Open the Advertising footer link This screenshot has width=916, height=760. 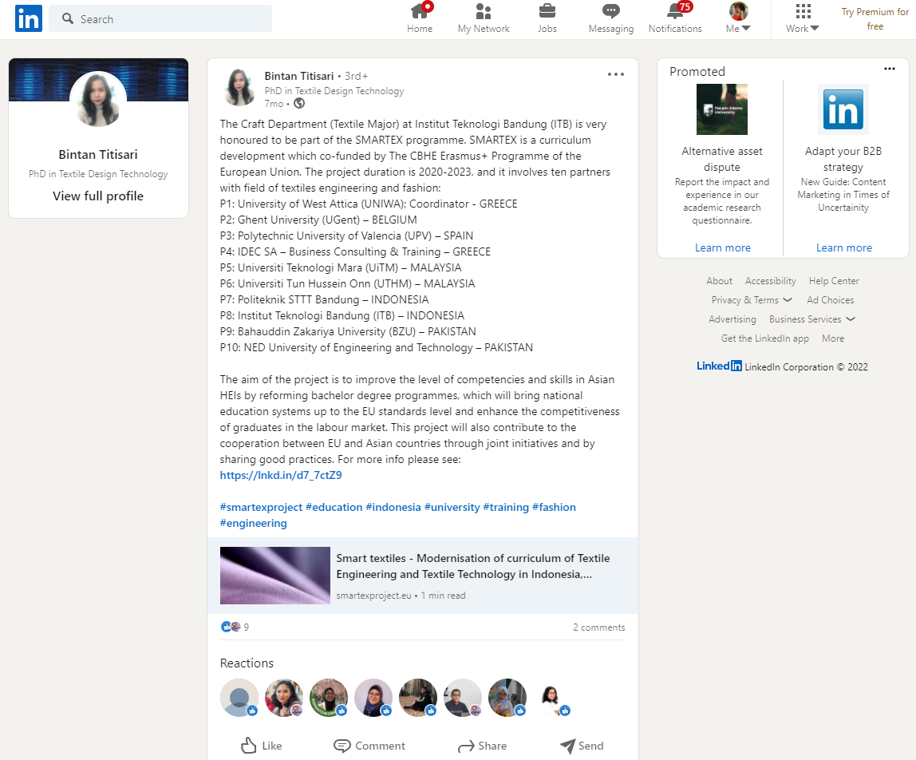pyautogui.click(x=732, y=319)
